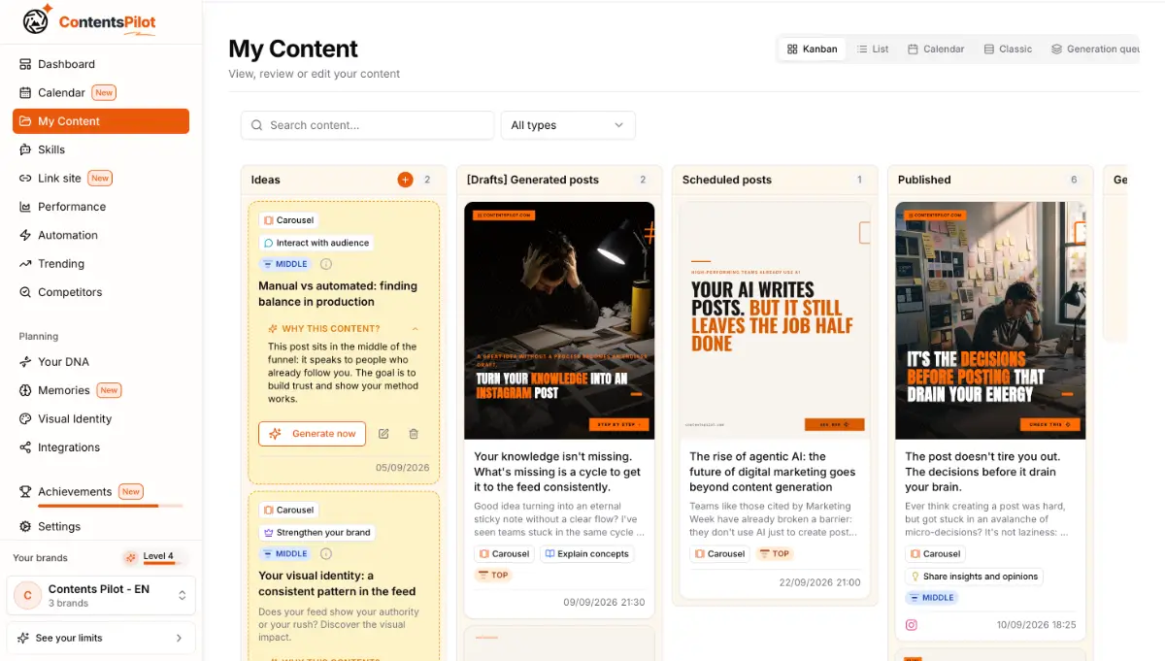Click the Search content field
Viewport: 1165px width, 661px height.
click(368, 125)
